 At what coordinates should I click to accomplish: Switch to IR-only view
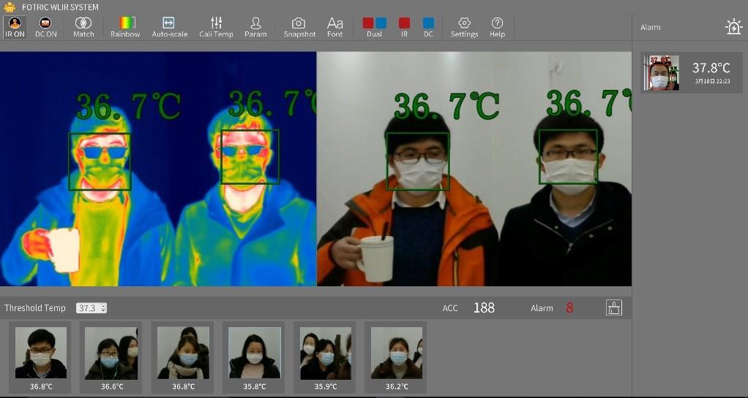click(x=404, y=27)
